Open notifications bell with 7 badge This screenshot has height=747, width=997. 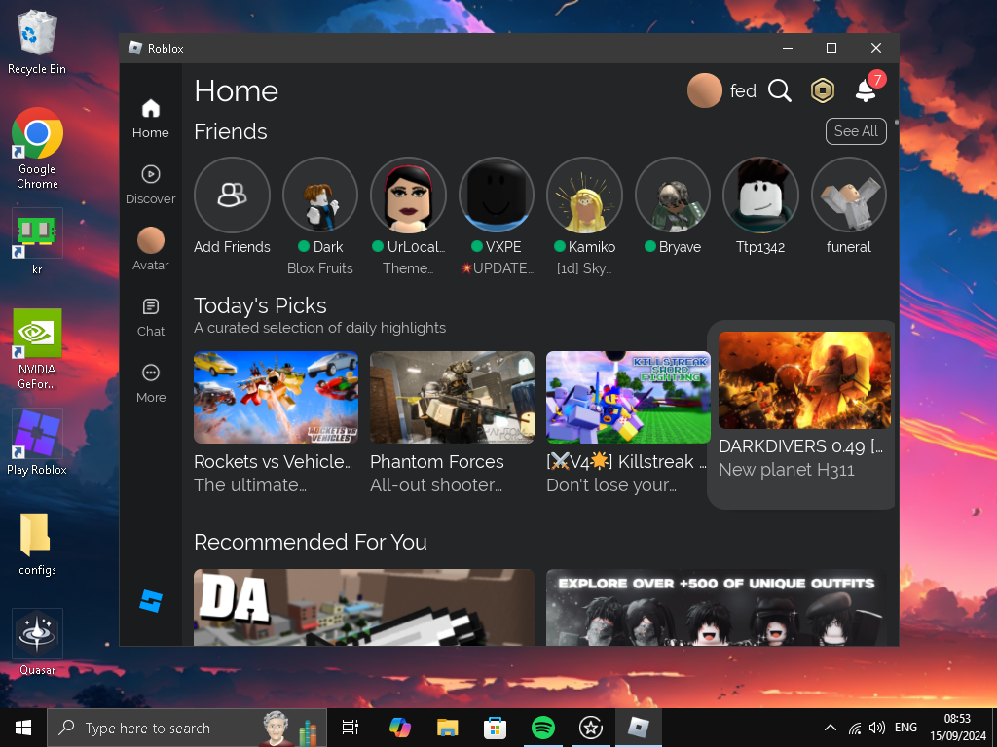(868, 89)
